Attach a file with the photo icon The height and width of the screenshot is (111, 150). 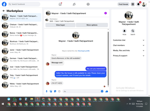click(x=51, y=91)
